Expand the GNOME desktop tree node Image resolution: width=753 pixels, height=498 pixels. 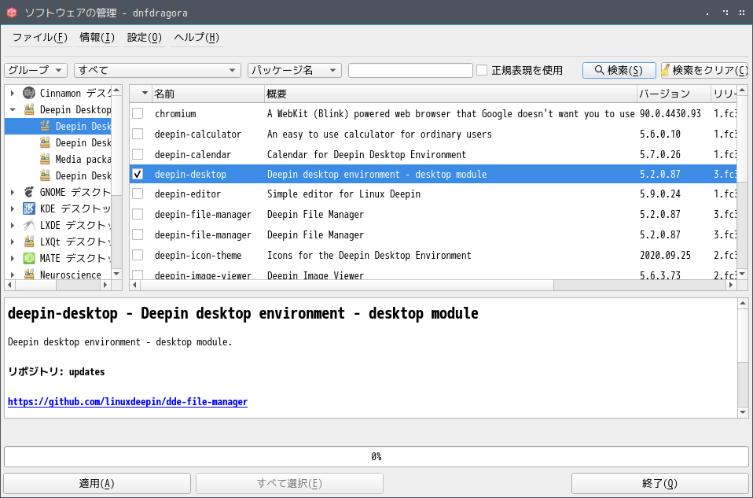click(13, 192)
